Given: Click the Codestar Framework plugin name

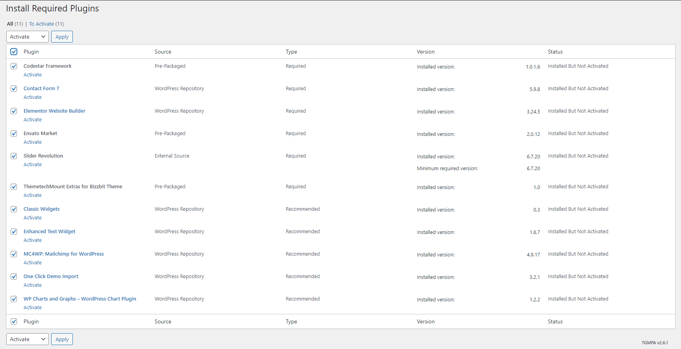Looking at the screenshot, I should coord(48,66).
